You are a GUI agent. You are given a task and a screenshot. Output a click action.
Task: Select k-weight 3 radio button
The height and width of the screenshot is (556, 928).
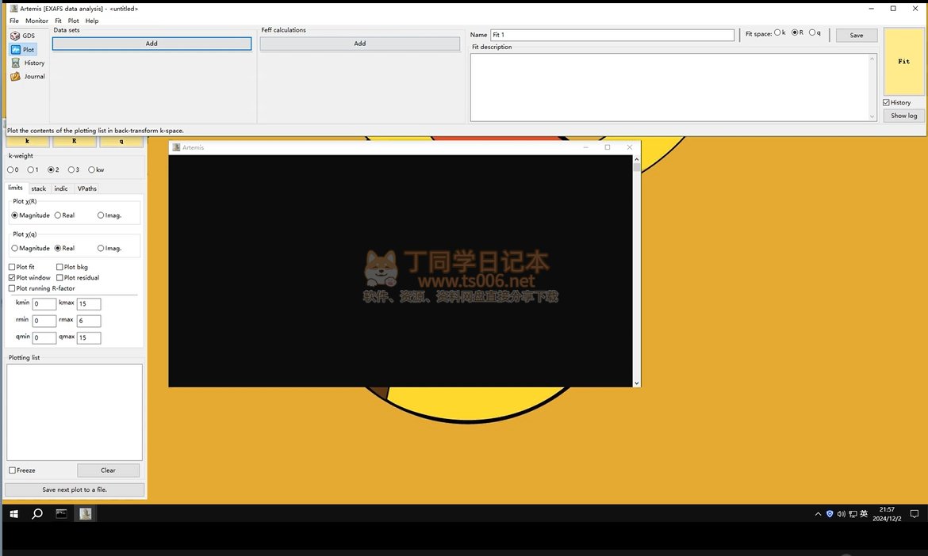(71, 169)
